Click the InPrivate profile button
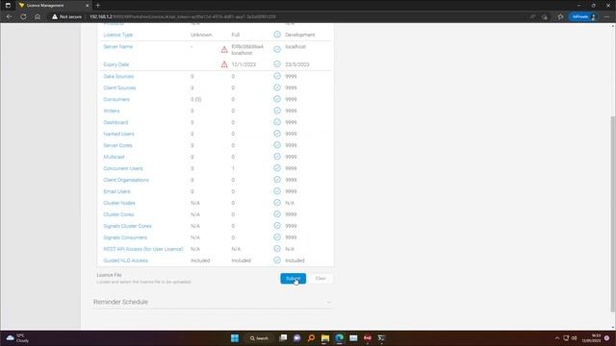The height and width of the screenshot is (346, 616). tap(584, 17)
